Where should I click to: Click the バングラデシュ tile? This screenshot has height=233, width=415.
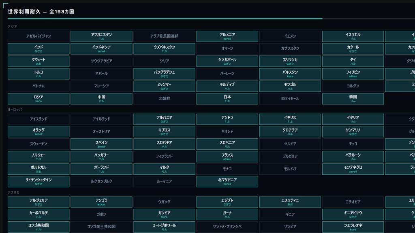click(x=165, y=74)
